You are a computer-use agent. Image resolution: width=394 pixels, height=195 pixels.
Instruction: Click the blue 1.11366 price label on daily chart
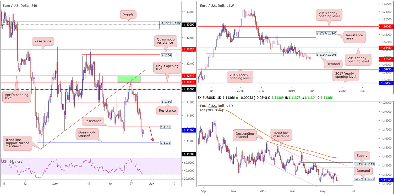(x=386, y=180)
